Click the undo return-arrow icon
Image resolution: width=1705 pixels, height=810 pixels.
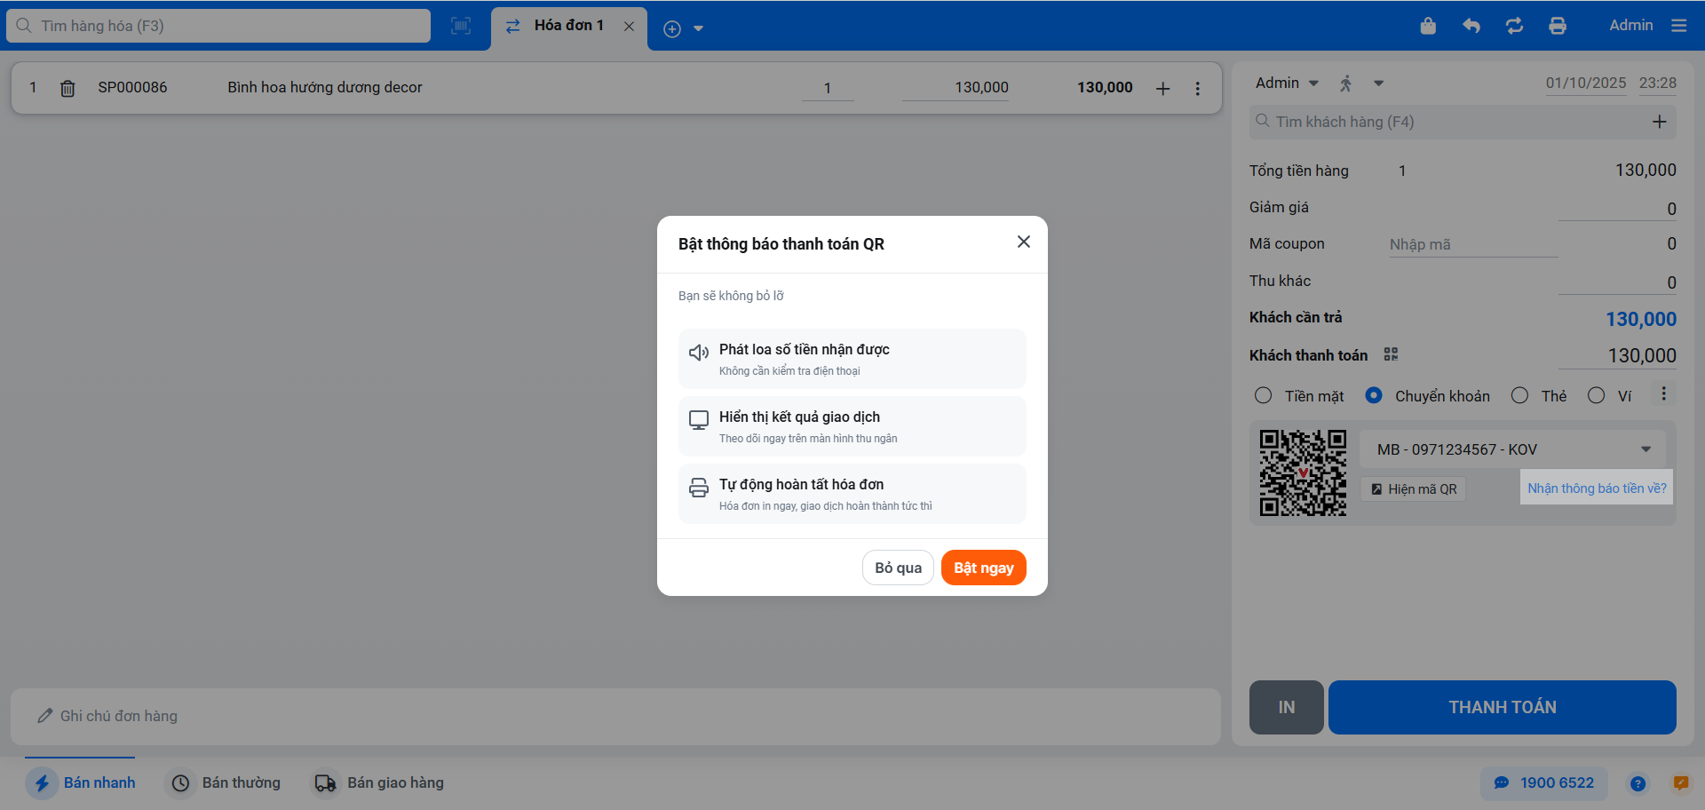point(1471,26)
